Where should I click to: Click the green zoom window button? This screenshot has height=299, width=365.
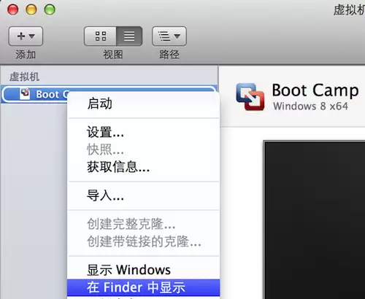pyautogui.click(x=50, y=9)
